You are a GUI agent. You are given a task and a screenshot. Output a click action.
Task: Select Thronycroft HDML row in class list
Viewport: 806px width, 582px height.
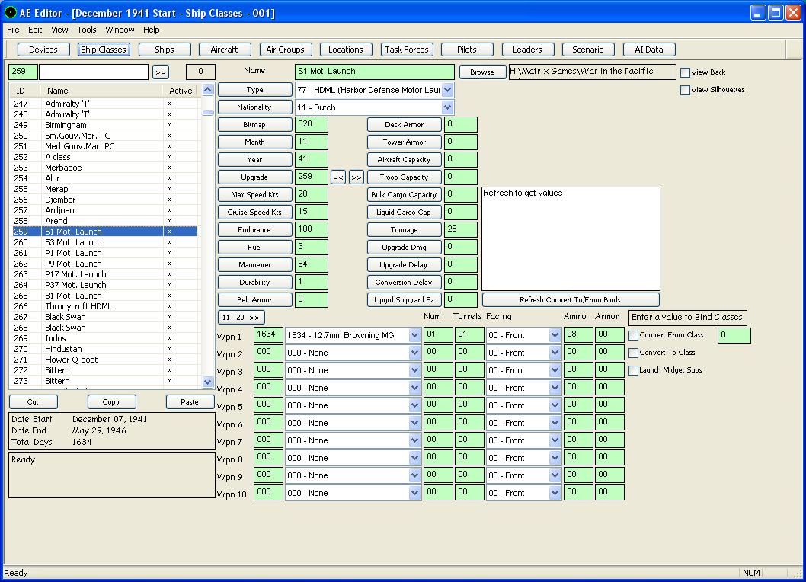click(105, 306)
